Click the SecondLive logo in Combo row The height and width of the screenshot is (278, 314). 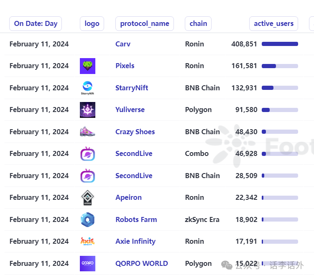[x=87, y=153]
